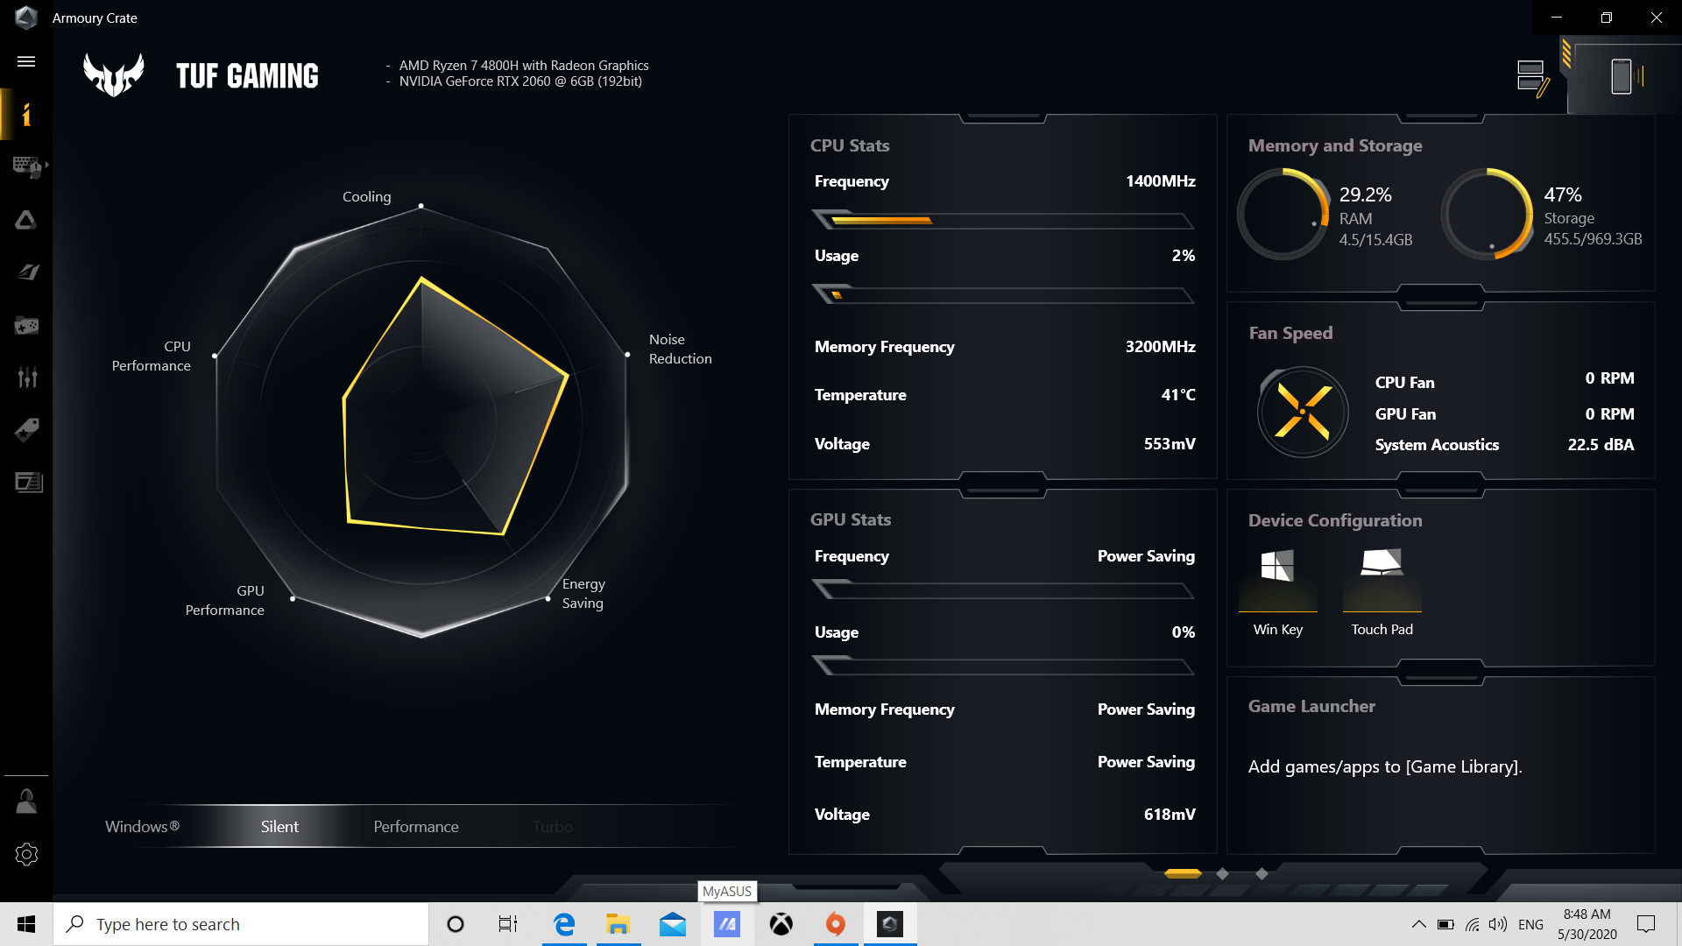Open Microsoft Edge from the taskbar
The height and width of the screenshot is (946, 1682).
[564, 924]
